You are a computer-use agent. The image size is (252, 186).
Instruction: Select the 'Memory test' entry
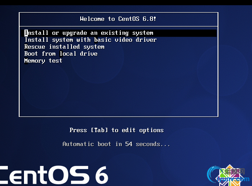click(43, 61)
